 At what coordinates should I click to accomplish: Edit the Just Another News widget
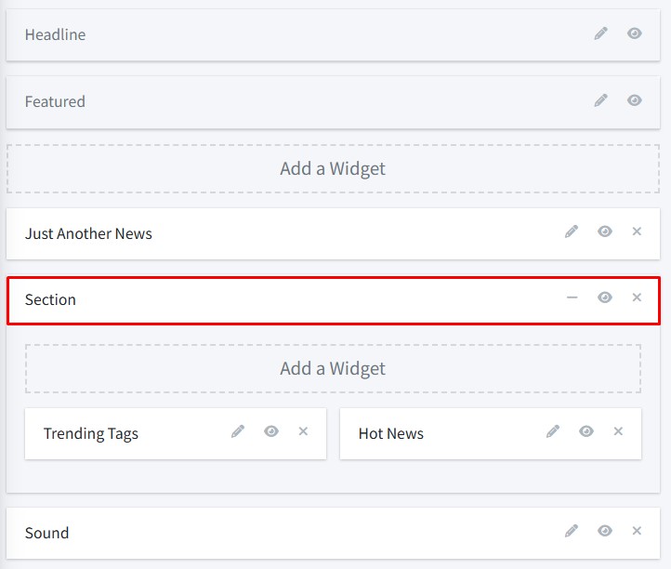[572, 232]
